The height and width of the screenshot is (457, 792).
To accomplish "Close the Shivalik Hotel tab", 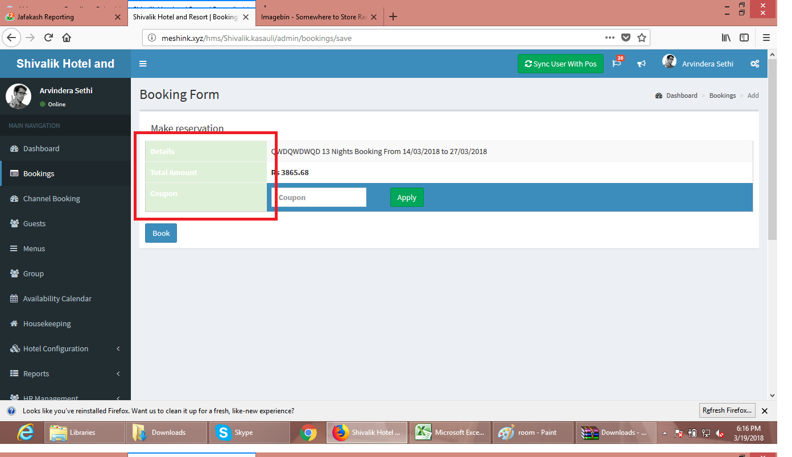I will tap(246, 16).
